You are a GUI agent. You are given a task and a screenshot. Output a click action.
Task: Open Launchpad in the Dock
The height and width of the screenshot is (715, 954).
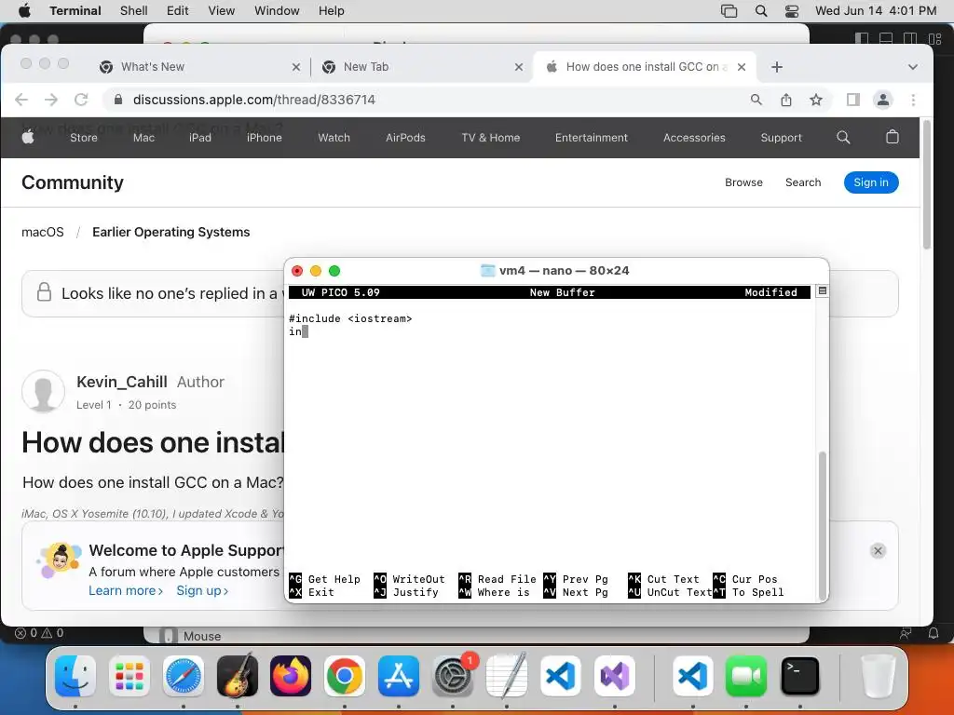tap(129, 676)
